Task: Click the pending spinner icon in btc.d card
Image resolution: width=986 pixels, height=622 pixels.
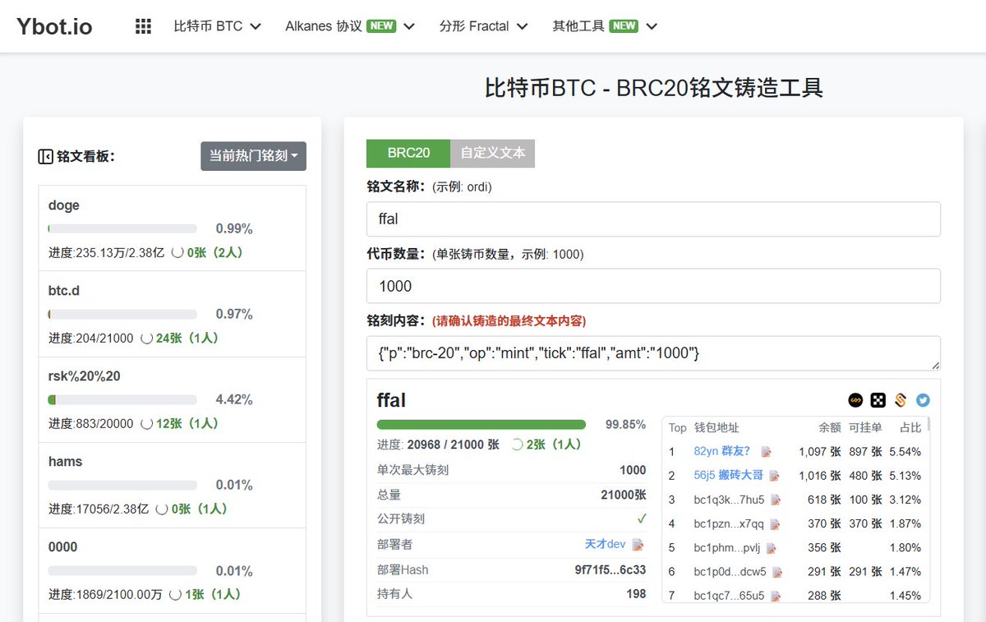Action: (147, 338)
